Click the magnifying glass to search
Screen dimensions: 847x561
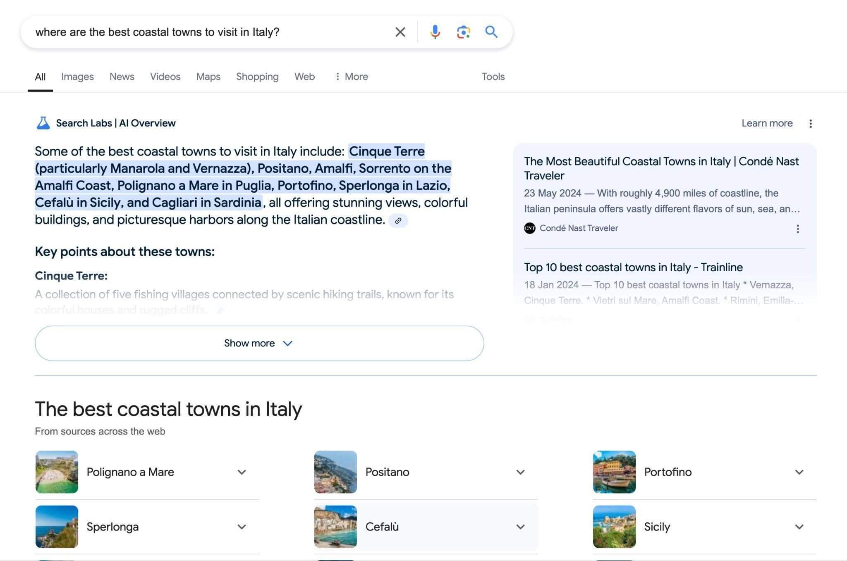[x=491, y=32]
